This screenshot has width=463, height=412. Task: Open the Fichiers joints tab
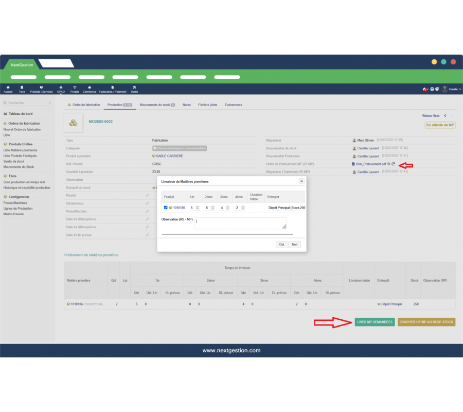[207, 105]
